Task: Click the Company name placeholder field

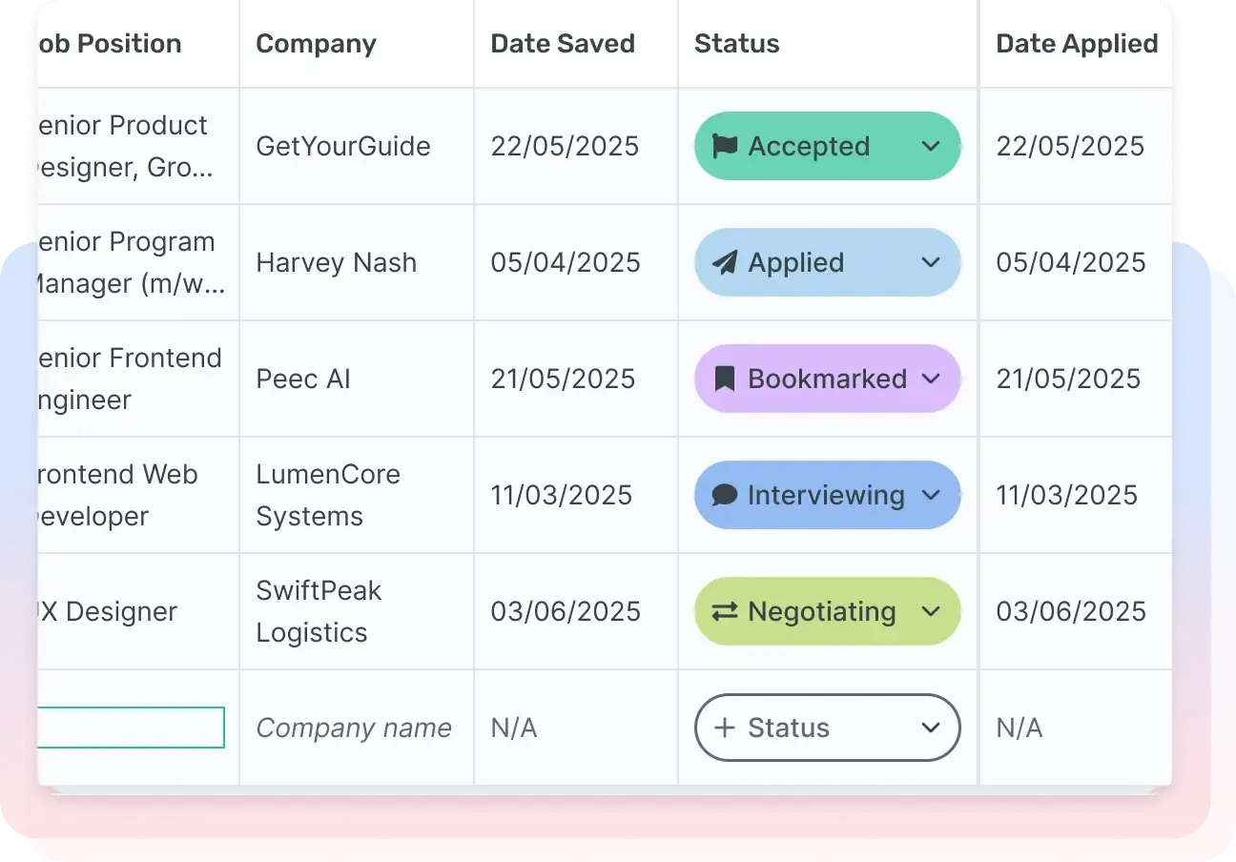Action: point(353,728)
